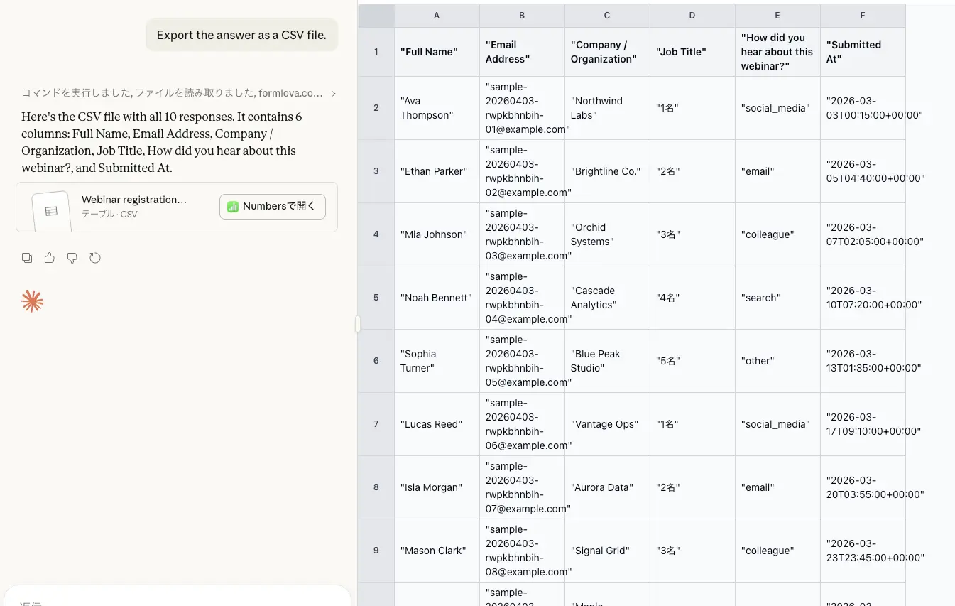Click the reply input field
Image resolution: width=955 pixels, height=606 pixels.
(178, 600)
